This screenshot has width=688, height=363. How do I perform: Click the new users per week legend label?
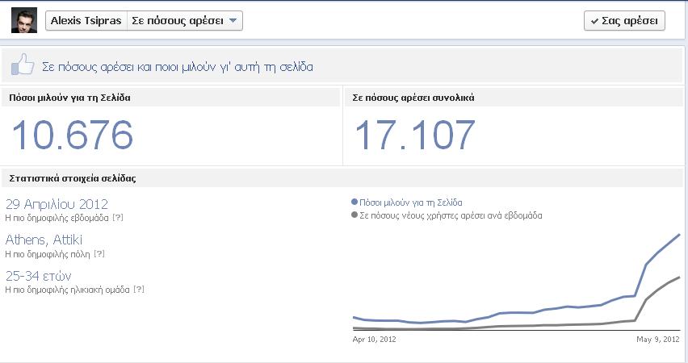pyautogui.click(x=451, y=215)
